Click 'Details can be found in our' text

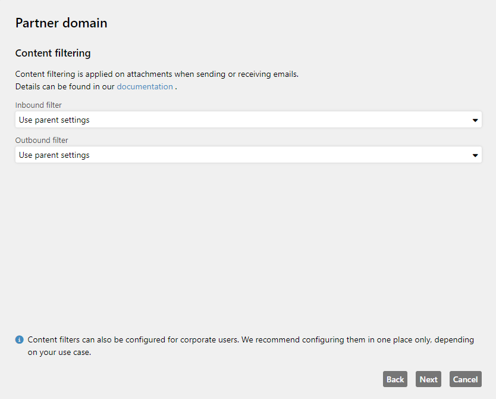pos(65,86)
